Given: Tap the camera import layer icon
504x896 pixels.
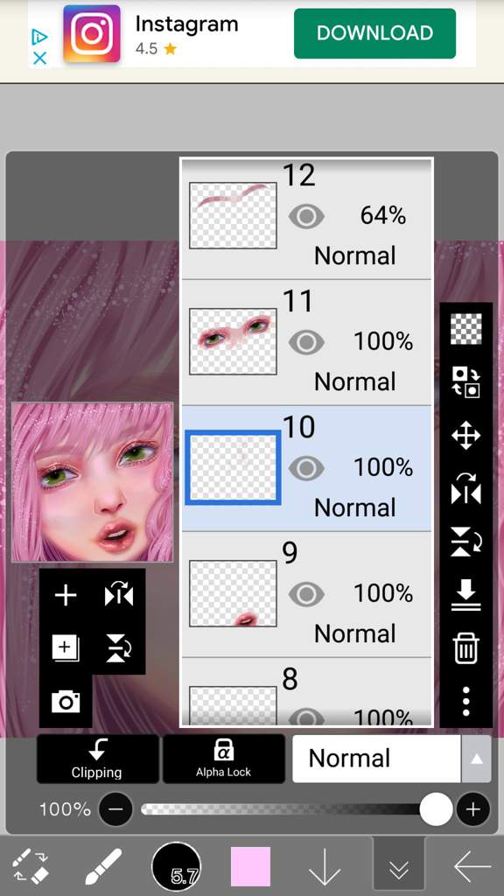Looking at the screenshot, I should click(x=66, y=701).
